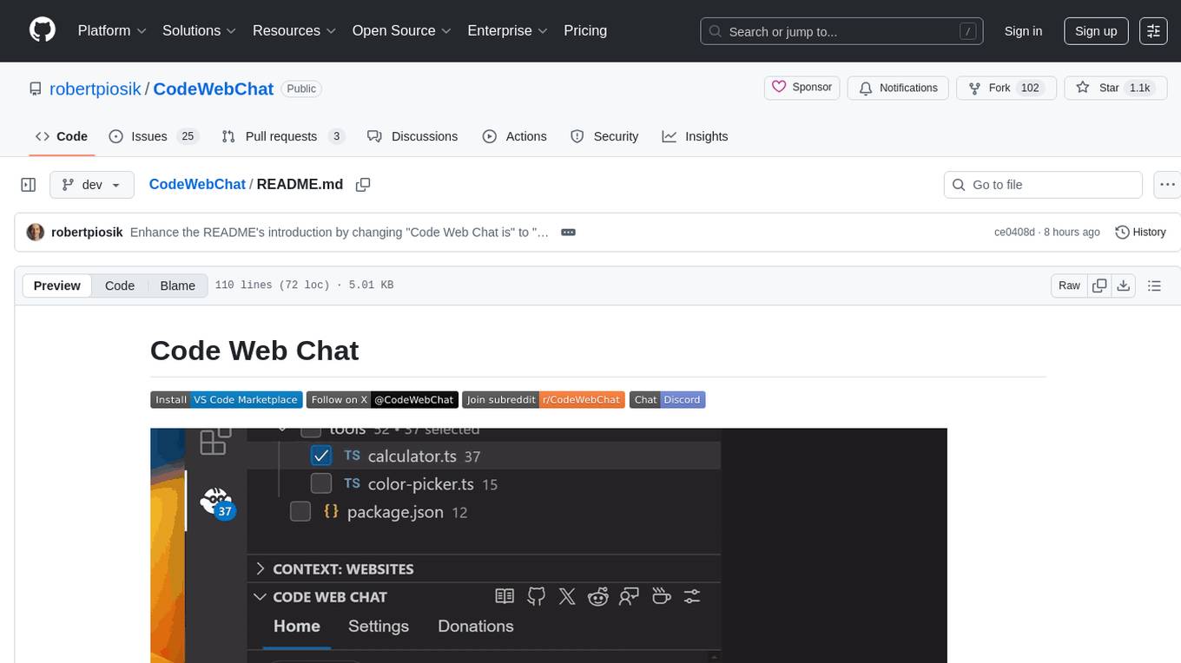Click the Search or jump to field
The height and width of the screenshot is (663, 1181).
842,31
